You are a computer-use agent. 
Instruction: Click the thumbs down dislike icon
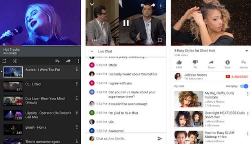click(195, 62)
